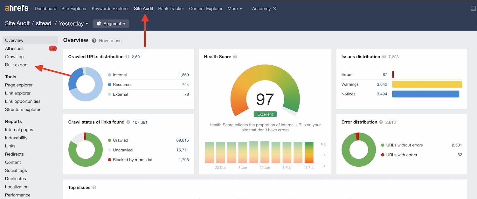Open the How to use link
The image size is (477, 199).
click(x=110, y=41)
